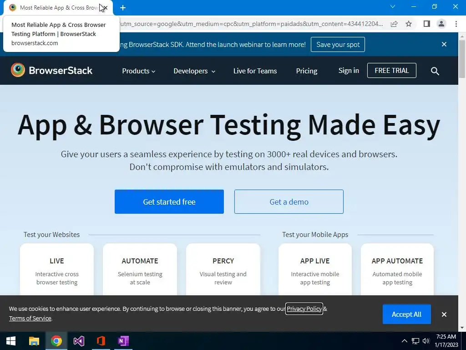
Task: Click the FREE TRIAL button
Action: (x=392, y=71)
